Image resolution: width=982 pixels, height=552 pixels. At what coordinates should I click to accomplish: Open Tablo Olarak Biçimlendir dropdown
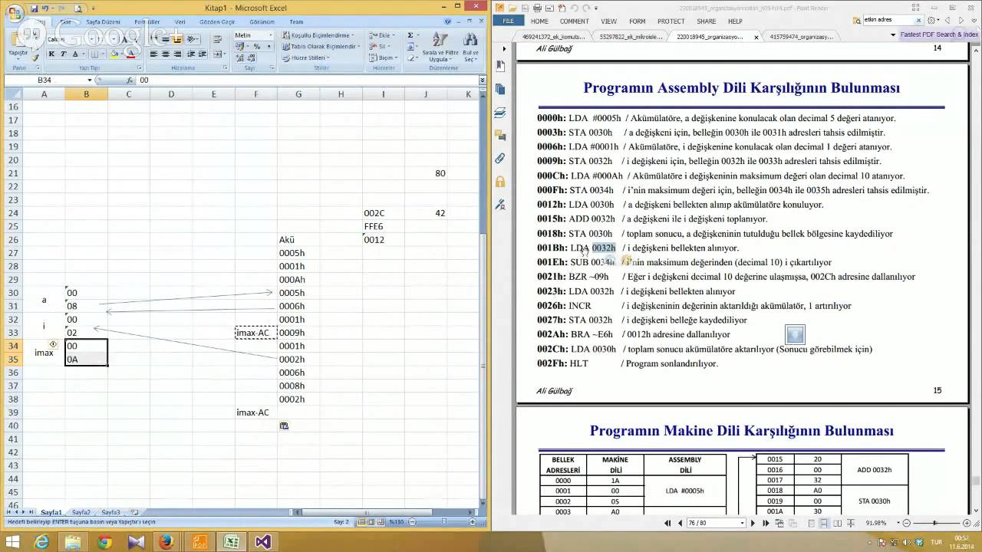[320, 46]
